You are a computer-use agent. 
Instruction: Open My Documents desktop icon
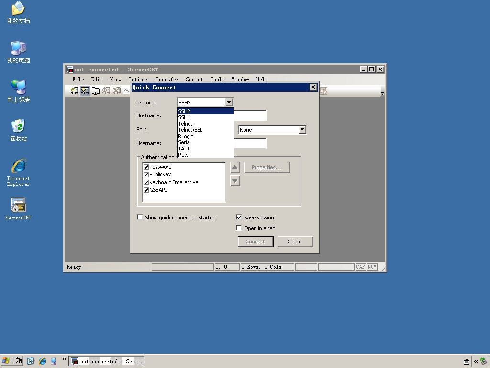(18, 13)
